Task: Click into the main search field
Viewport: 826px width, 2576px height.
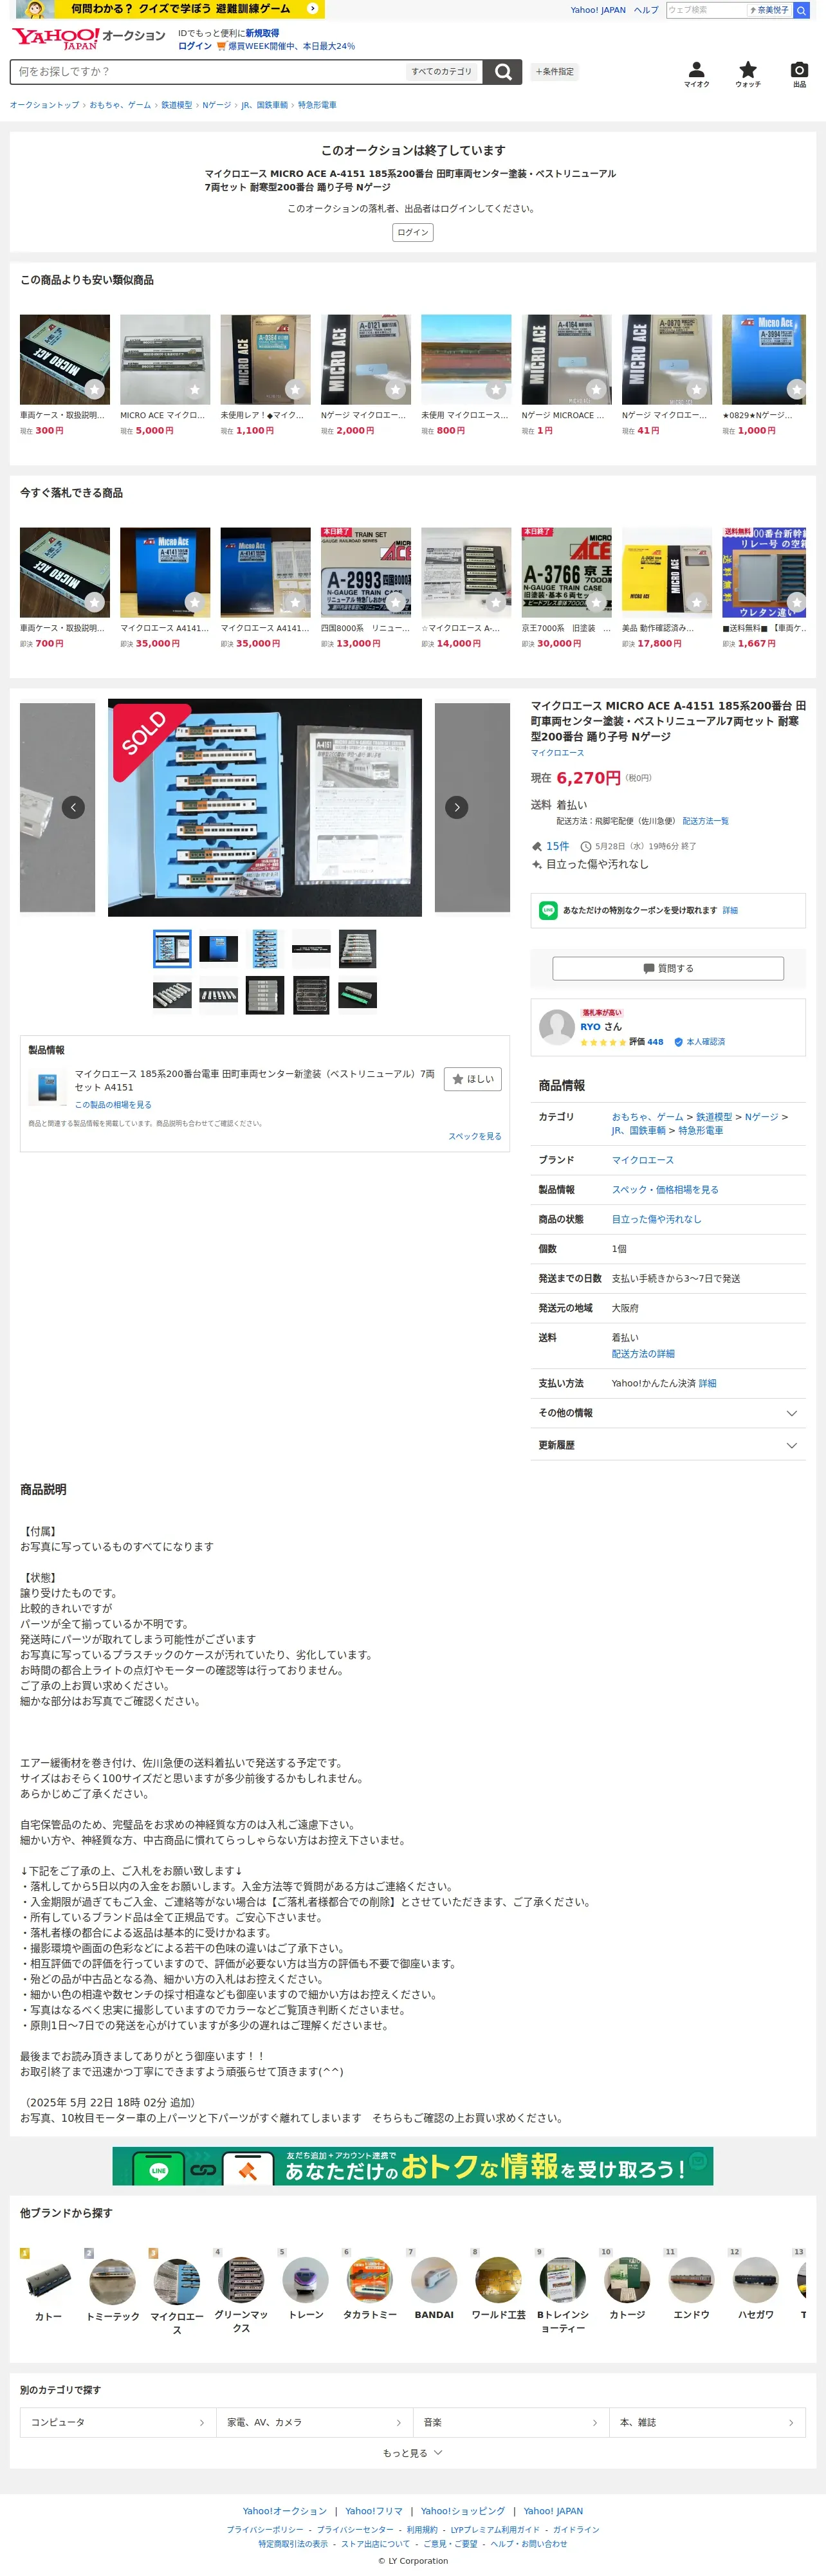Action: (x=207, y=72)
